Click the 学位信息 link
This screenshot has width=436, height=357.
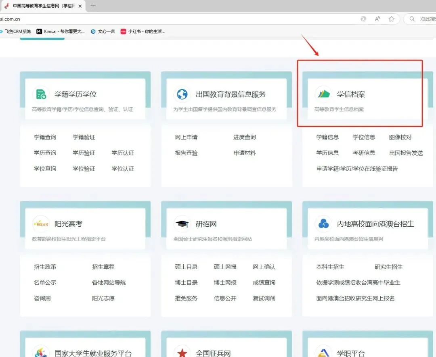pyautogui.click(x=364, y=137)
